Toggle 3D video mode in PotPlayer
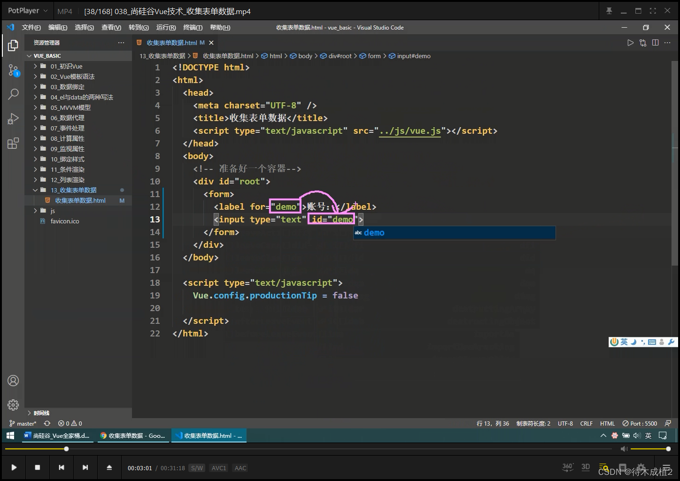The width and height of the screenshot is (680, 481). (586, 467)
